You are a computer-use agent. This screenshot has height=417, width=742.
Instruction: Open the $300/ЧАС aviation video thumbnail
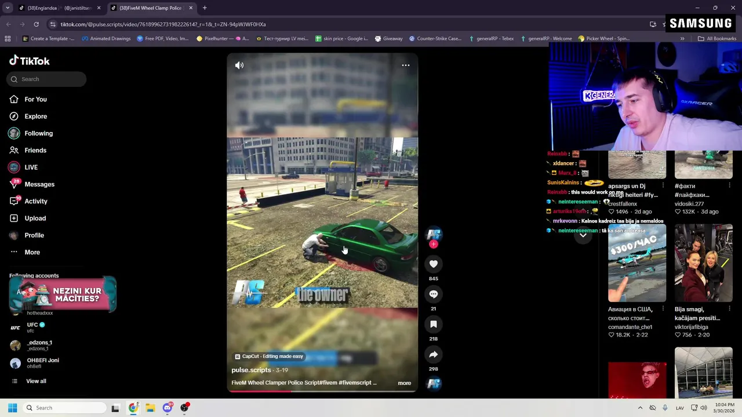pos(636,264)
